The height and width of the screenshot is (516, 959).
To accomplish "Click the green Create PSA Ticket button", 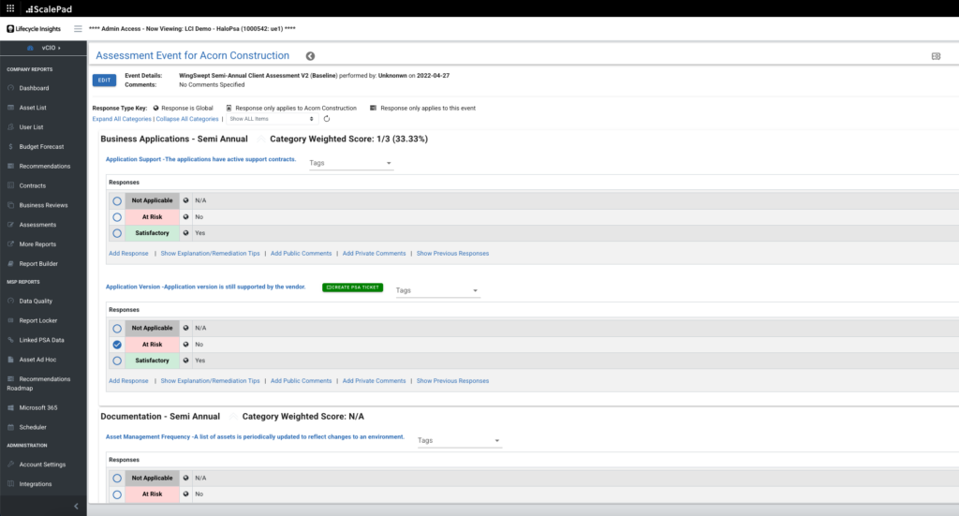I will [x=353, y=287].
